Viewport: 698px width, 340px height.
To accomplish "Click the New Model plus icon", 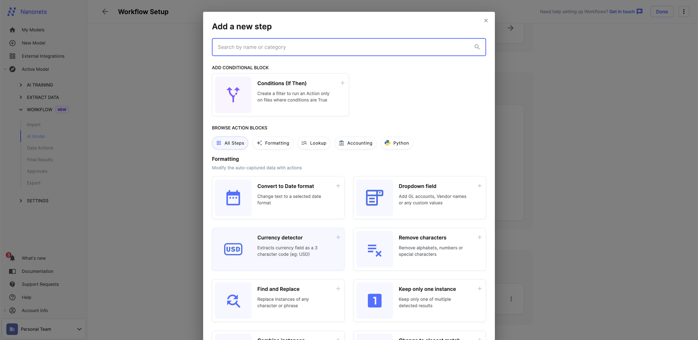I will click(12, 43).
